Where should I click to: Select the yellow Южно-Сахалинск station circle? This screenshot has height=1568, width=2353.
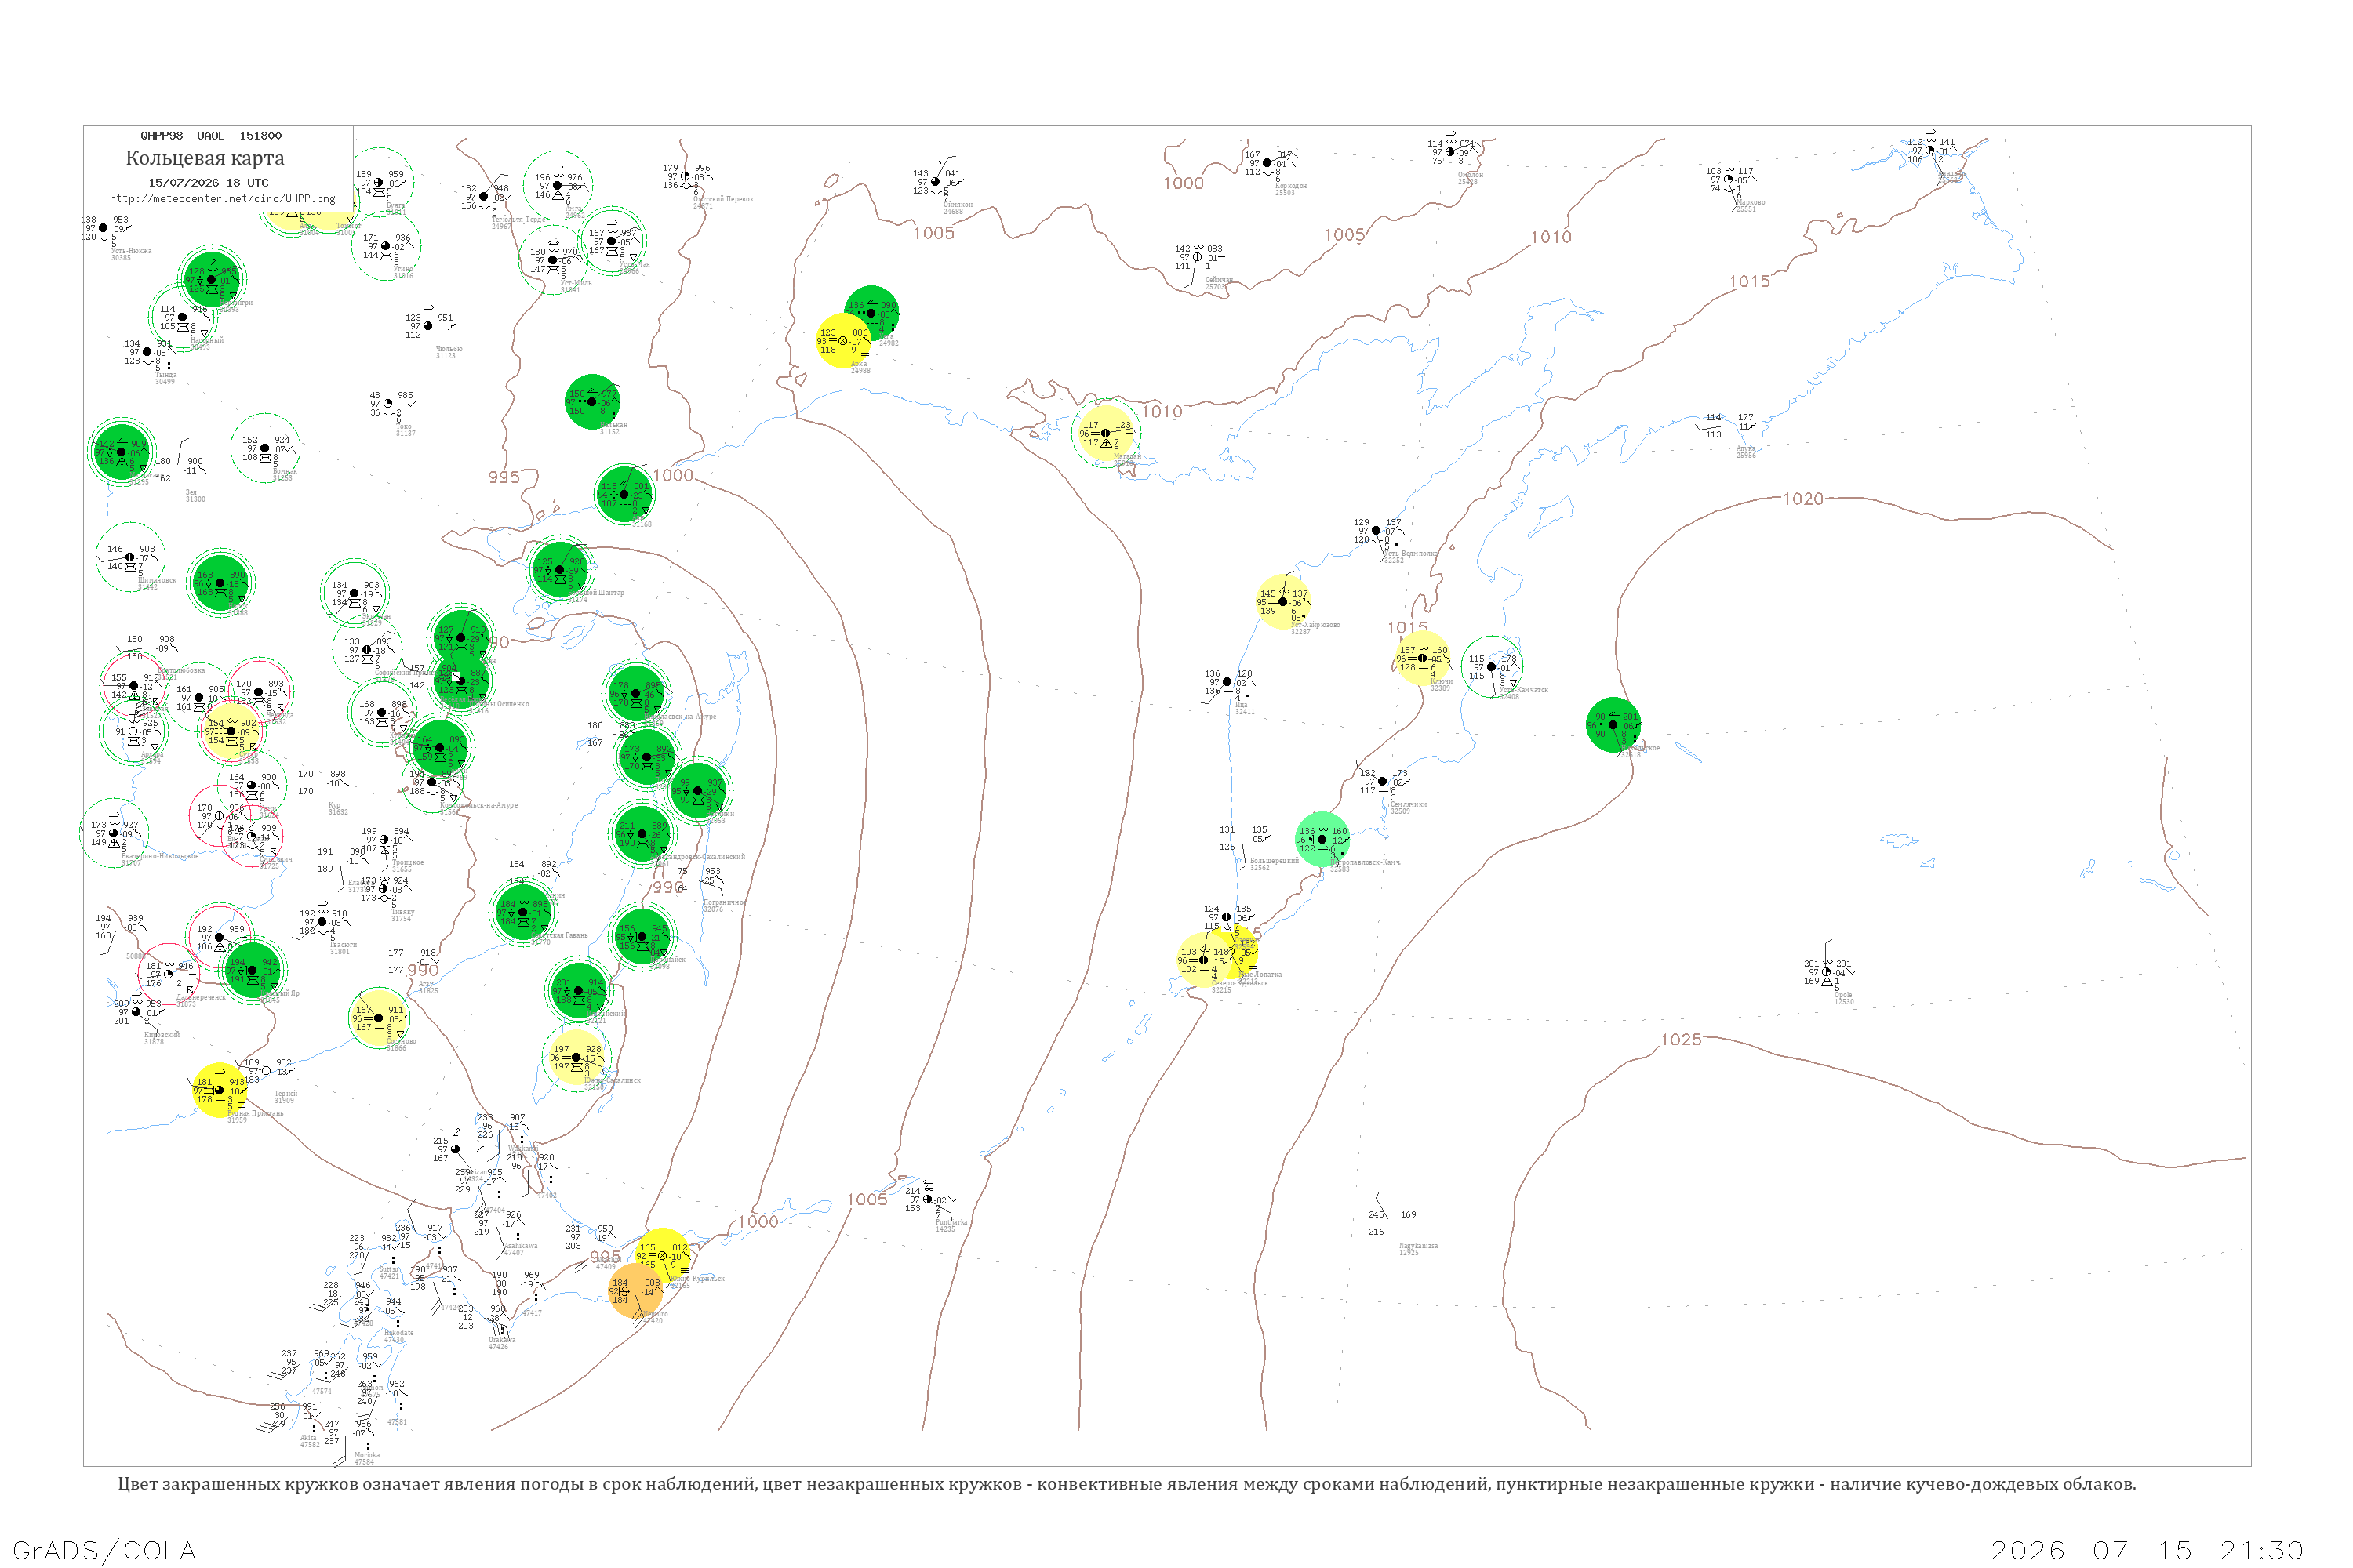(576, 1057)
